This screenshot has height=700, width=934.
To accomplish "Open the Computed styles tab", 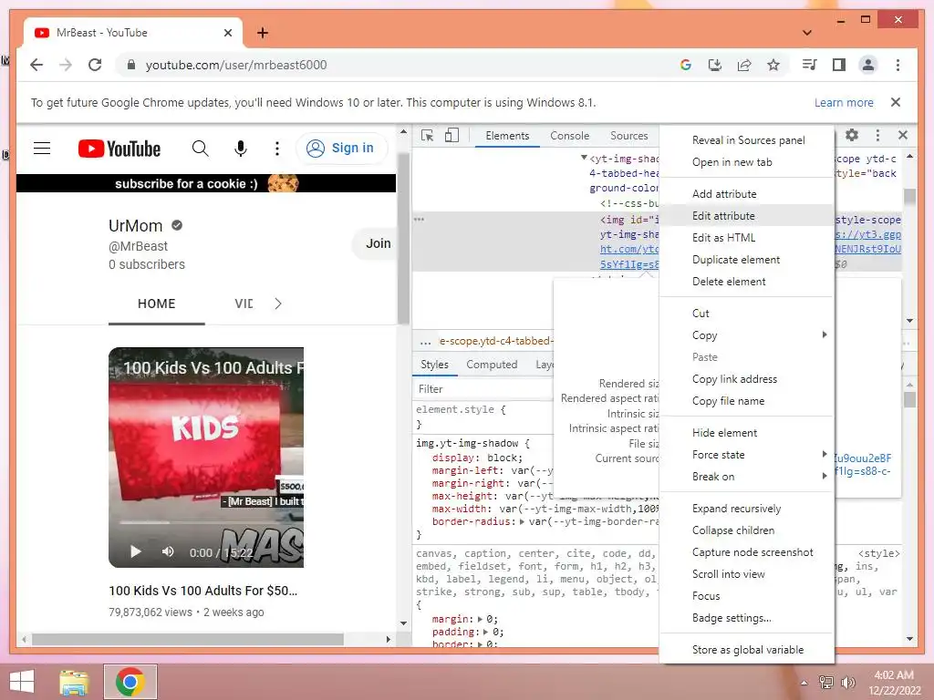I will (x=492, y=365).
